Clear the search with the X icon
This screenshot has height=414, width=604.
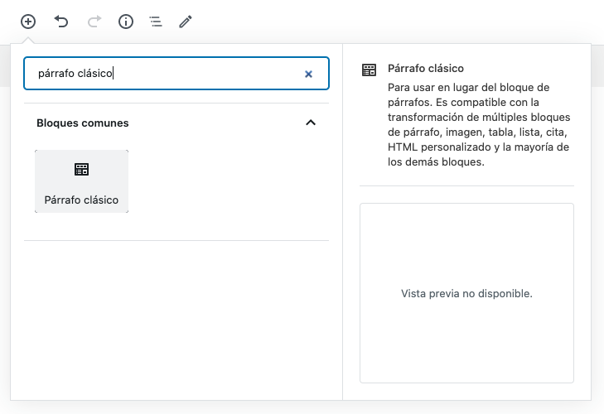coord(308,74)
